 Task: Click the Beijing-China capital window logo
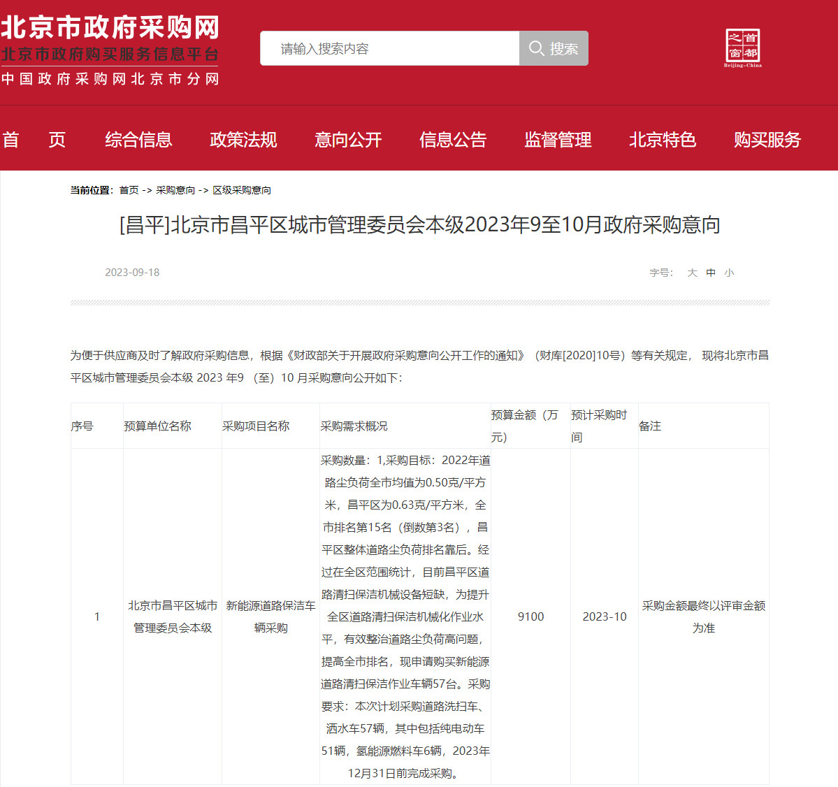[x=743, y=48]
